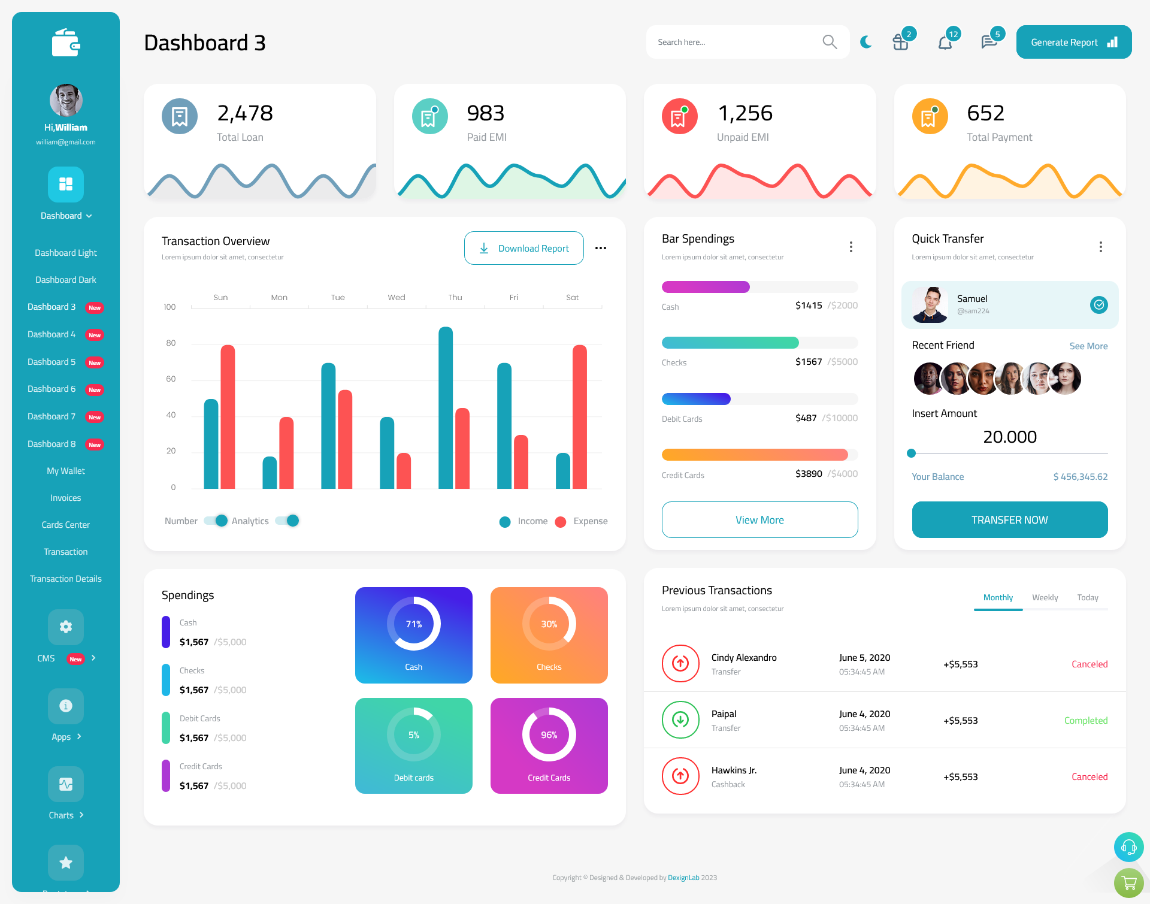Click the dark mode moon toggle icon
Image resolution: width=1150 pixels, height=904 pixels.
866,42
